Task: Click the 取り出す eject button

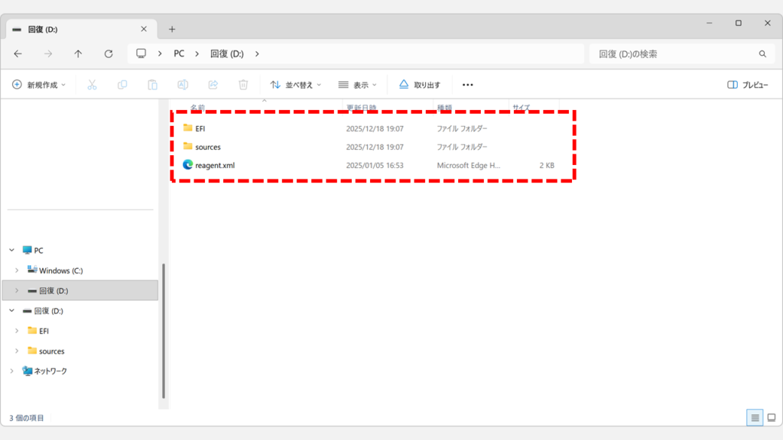Action: point(420,85)
